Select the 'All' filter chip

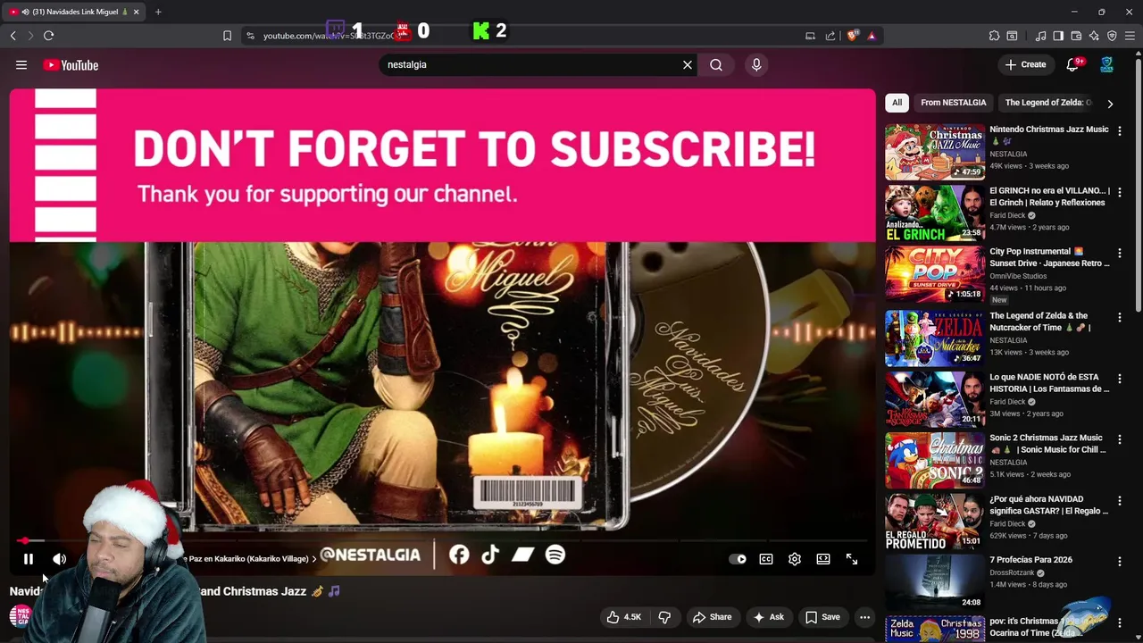coord(897,103)
